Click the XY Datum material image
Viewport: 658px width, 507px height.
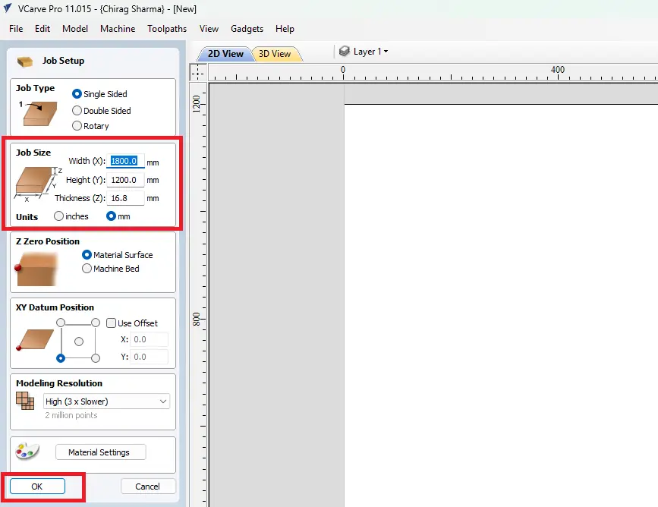[x=34, y=340]
